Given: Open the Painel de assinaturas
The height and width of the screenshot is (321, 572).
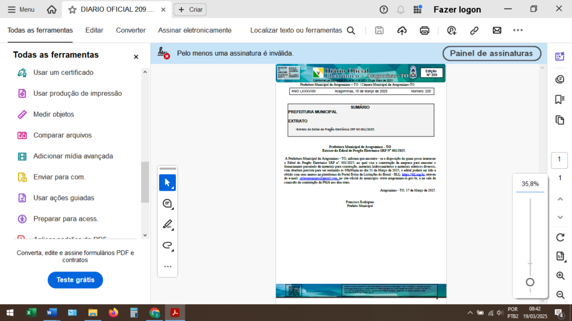Looking at the screenshot, I should point(492,53).
